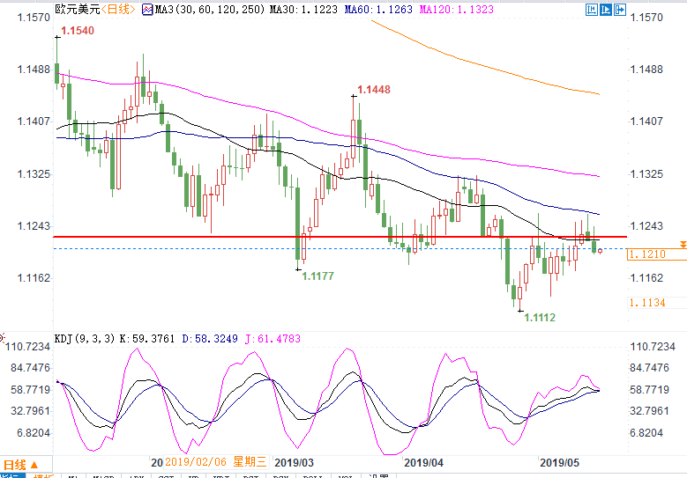Click 110.7234 on the right KDJ axis

[653, 347]
